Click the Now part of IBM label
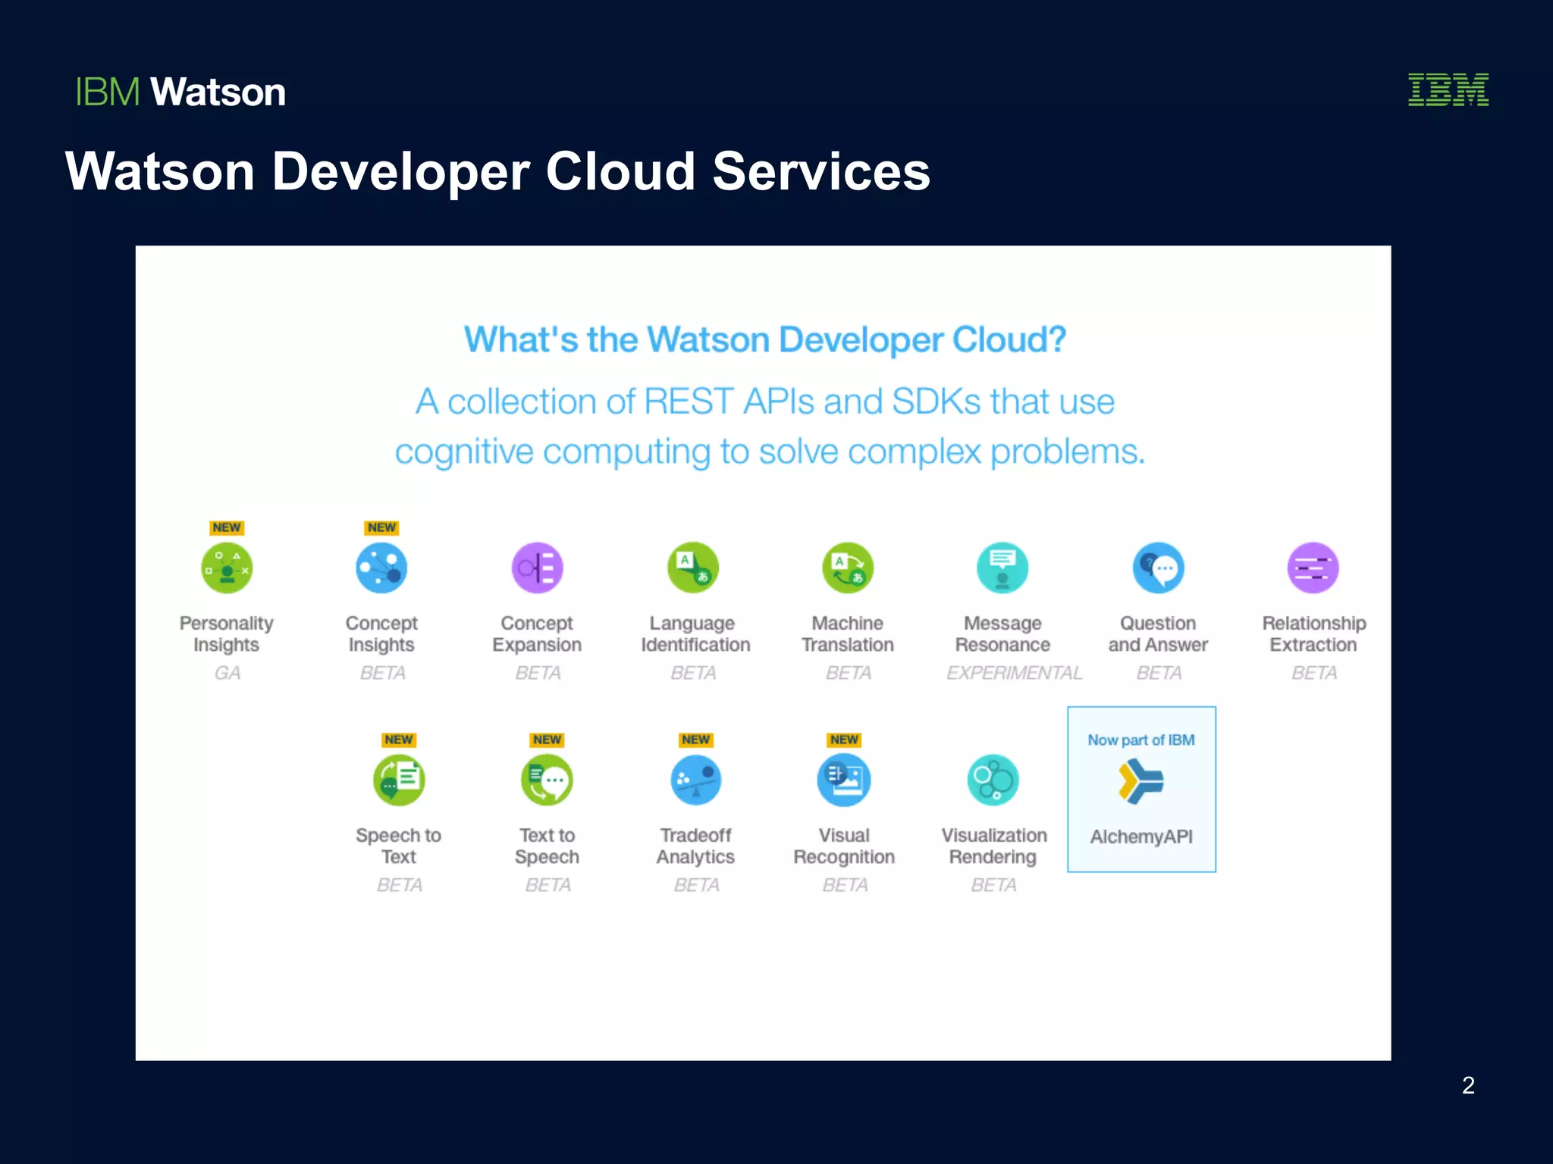 point(1140,740)
